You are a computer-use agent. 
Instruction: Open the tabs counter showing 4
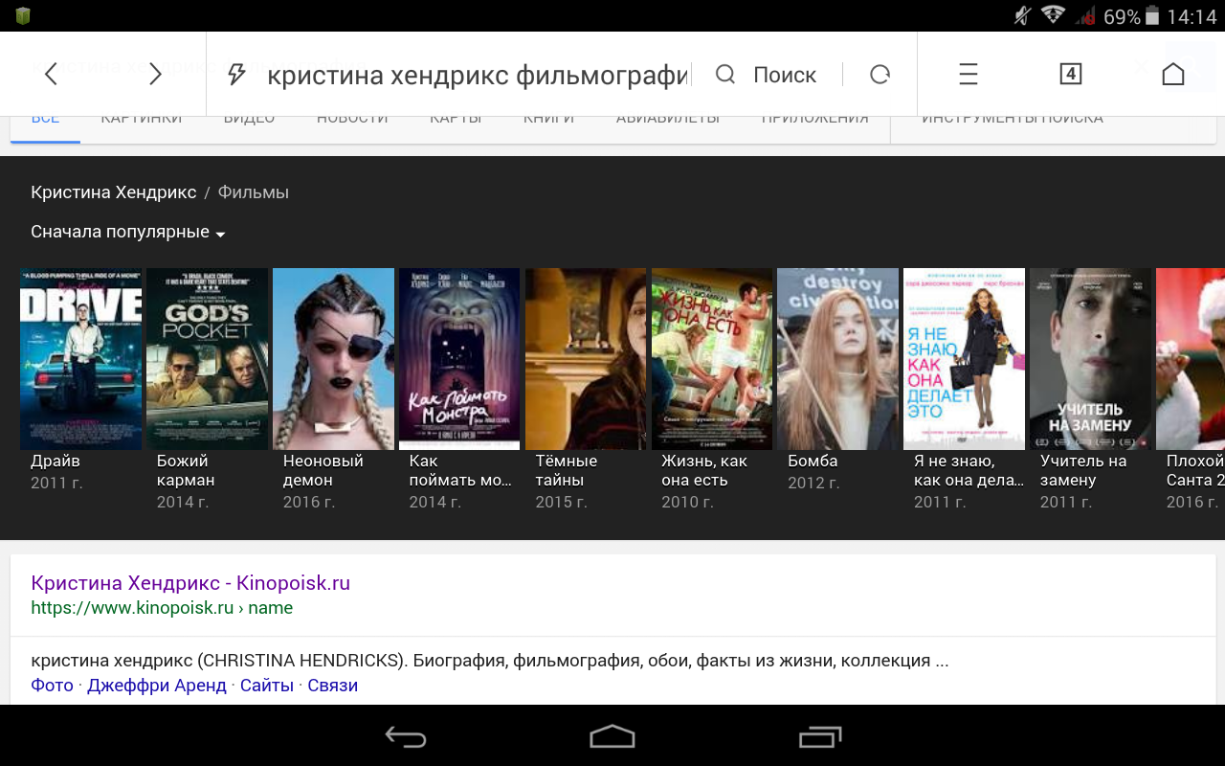coord(1071,74)
